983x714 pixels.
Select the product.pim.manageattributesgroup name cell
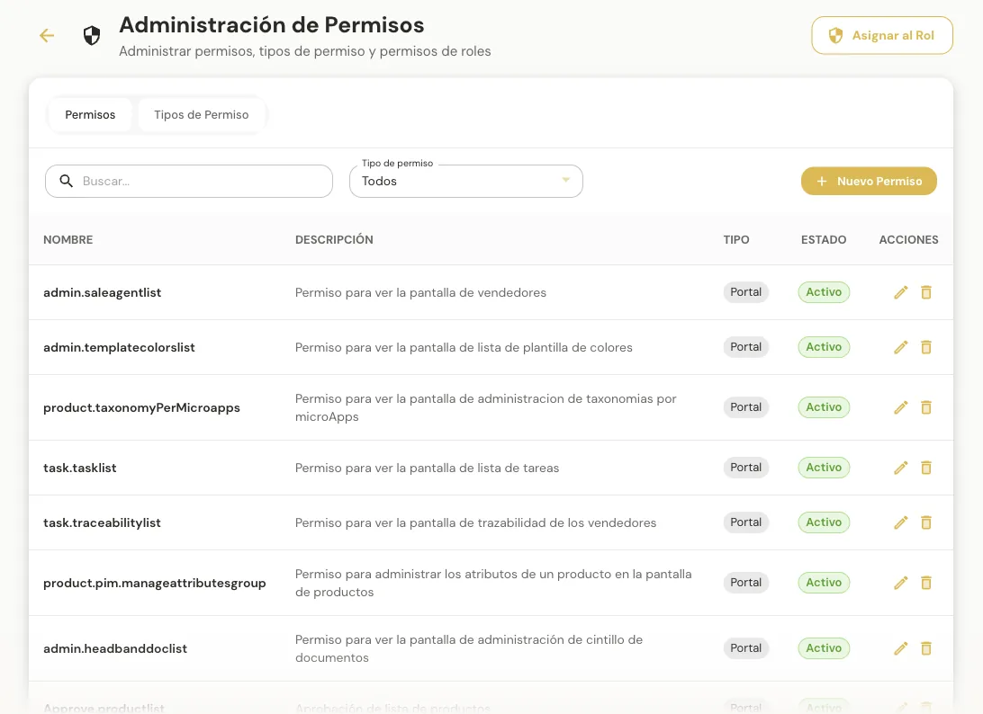(x=155, y=583)
